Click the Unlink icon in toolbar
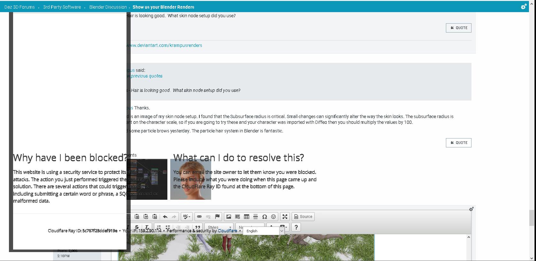 click(x=208, y=217)
